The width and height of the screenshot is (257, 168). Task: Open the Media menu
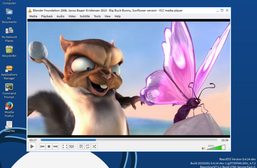point(33,16)
